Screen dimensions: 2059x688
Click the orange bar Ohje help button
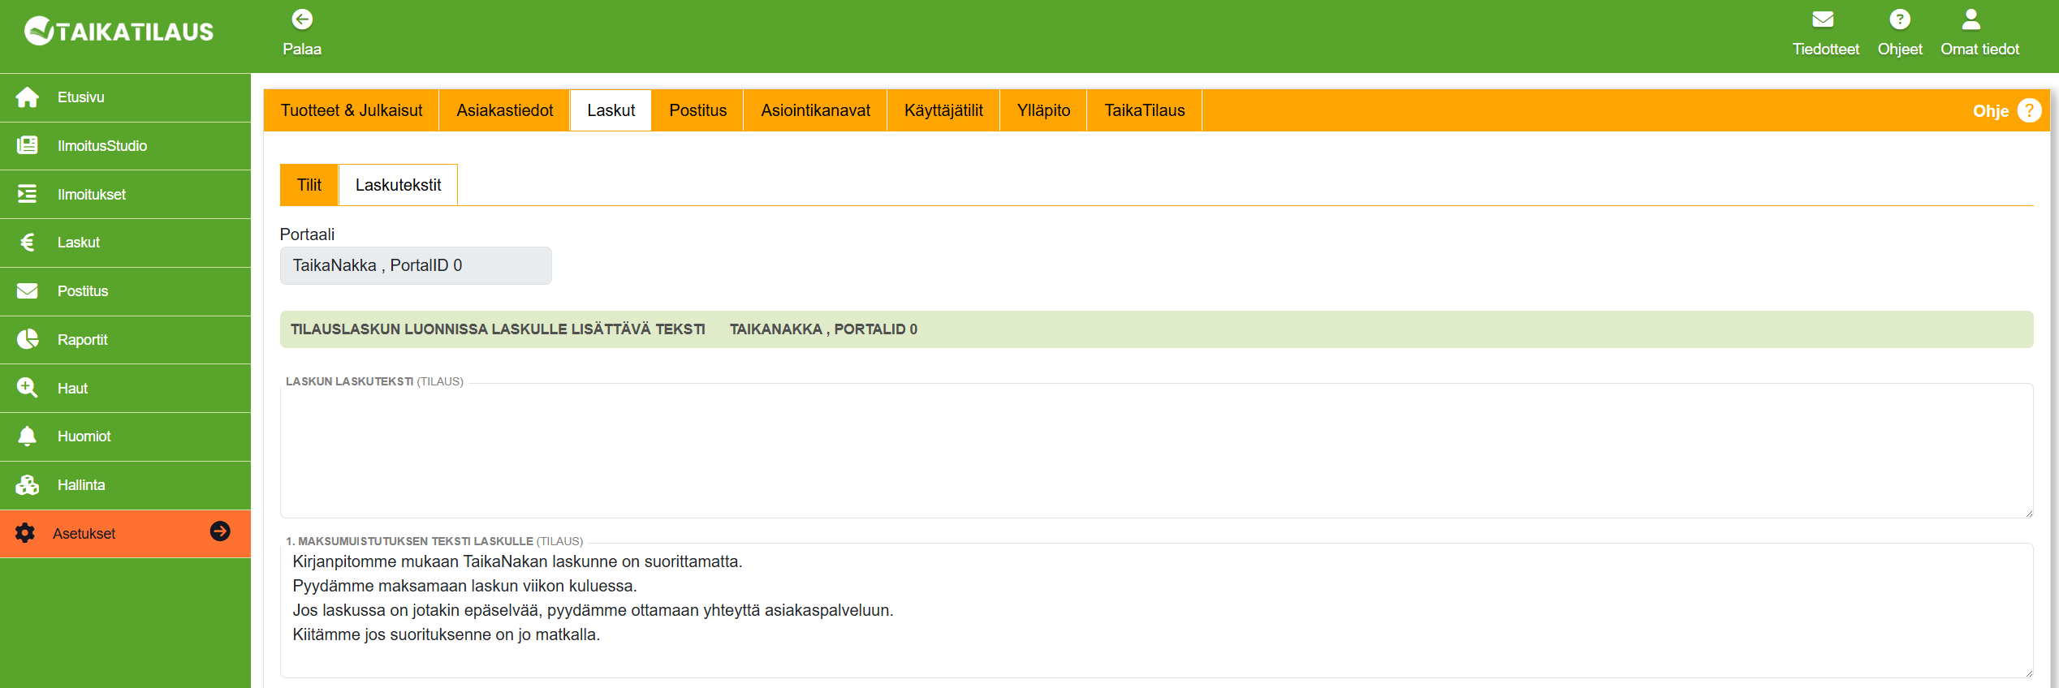[2028, 110]
